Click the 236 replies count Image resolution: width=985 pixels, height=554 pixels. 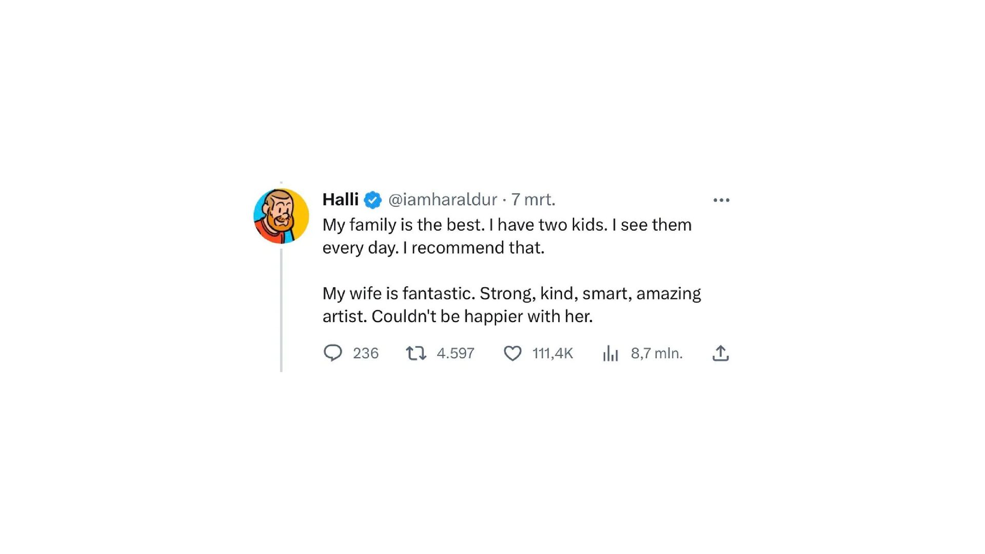(x=365, y=353)
